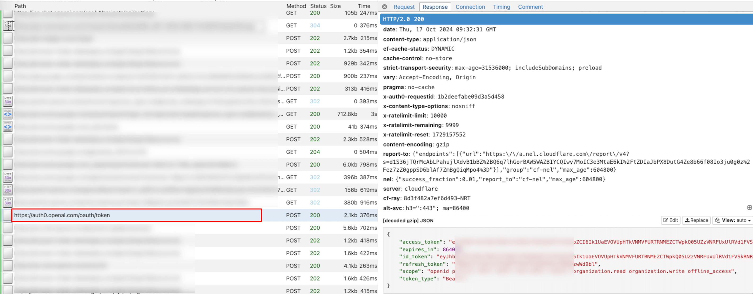Click the resource icon of the 422ms POST row
Screen dimensions: 753x294
8,253
